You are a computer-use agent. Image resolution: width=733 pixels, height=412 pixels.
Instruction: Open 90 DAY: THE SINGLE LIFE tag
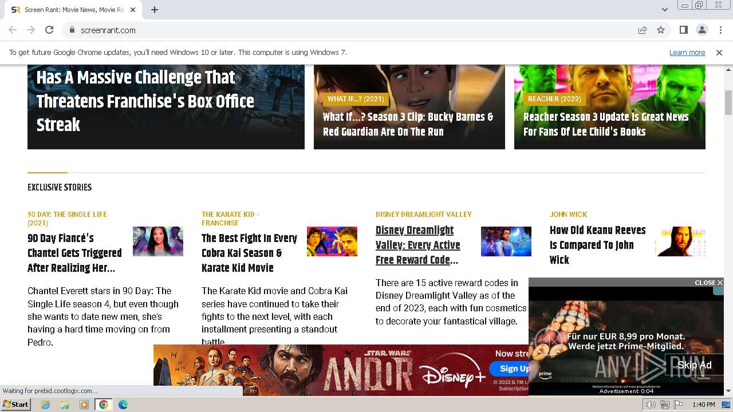coord(67,219)
